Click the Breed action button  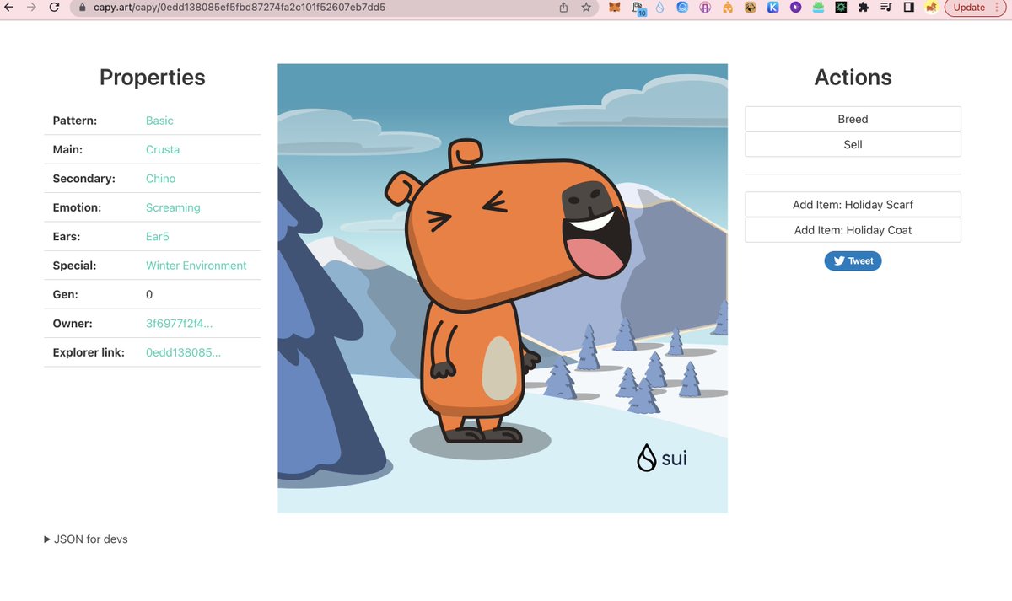pyautogui.click(x=853, y=119)
